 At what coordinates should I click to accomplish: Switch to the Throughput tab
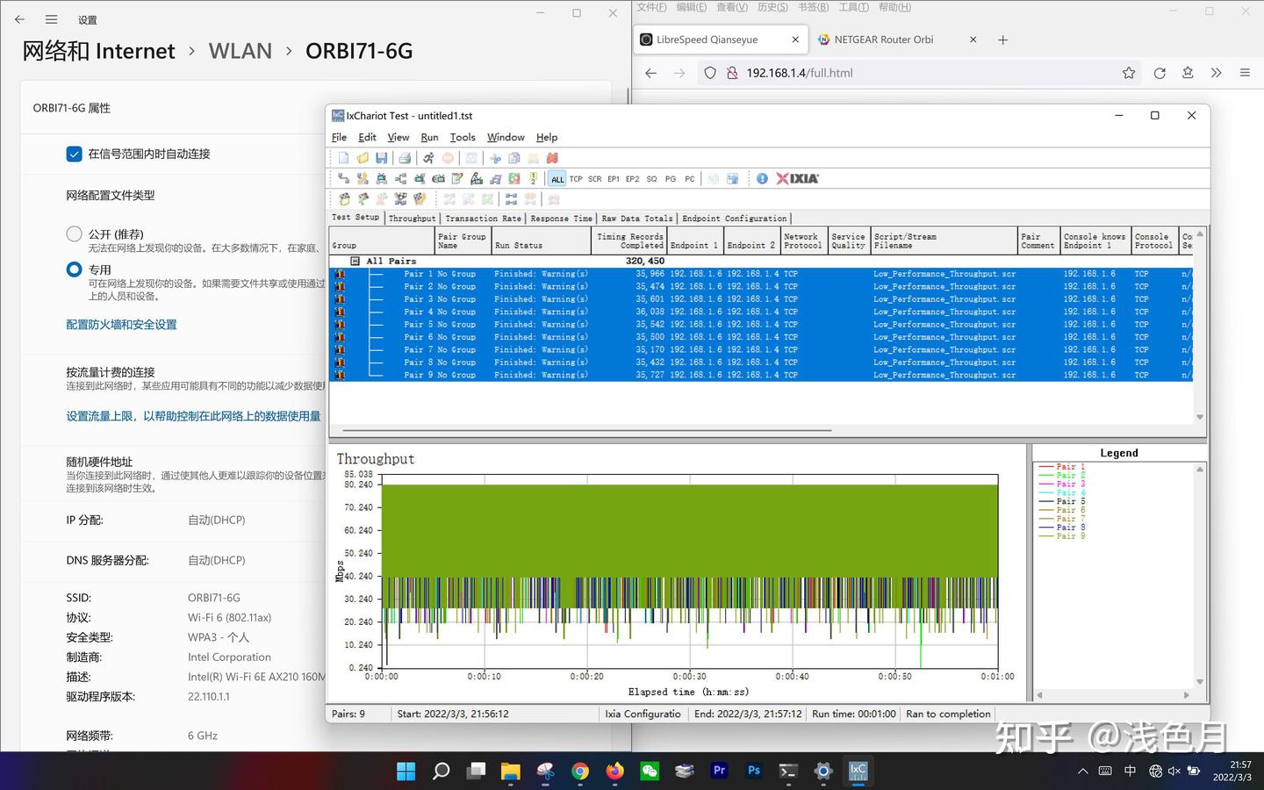pyautogui.click(x=412, y=218)
